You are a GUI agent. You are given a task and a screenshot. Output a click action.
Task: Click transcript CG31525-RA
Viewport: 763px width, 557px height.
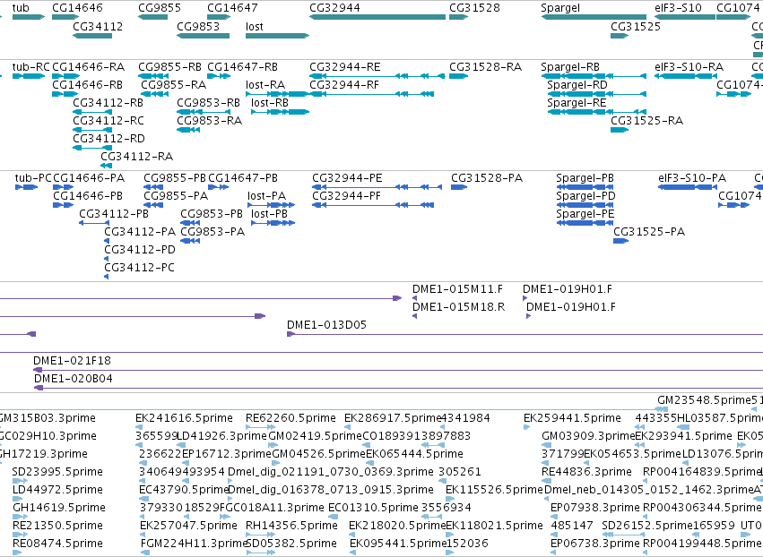point(647,121)
